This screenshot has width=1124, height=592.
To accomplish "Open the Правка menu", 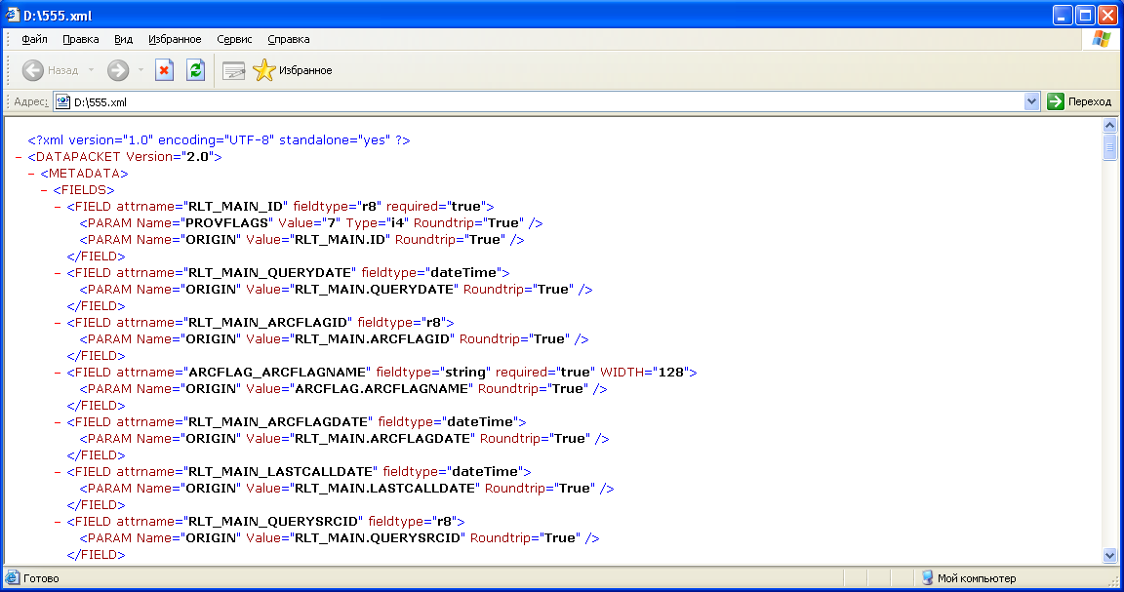I will click(80, 39).
